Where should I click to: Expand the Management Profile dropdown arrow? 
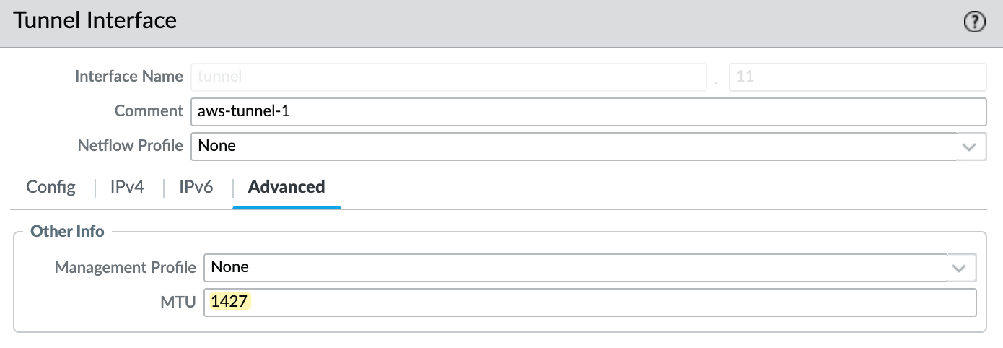(962, 267)
